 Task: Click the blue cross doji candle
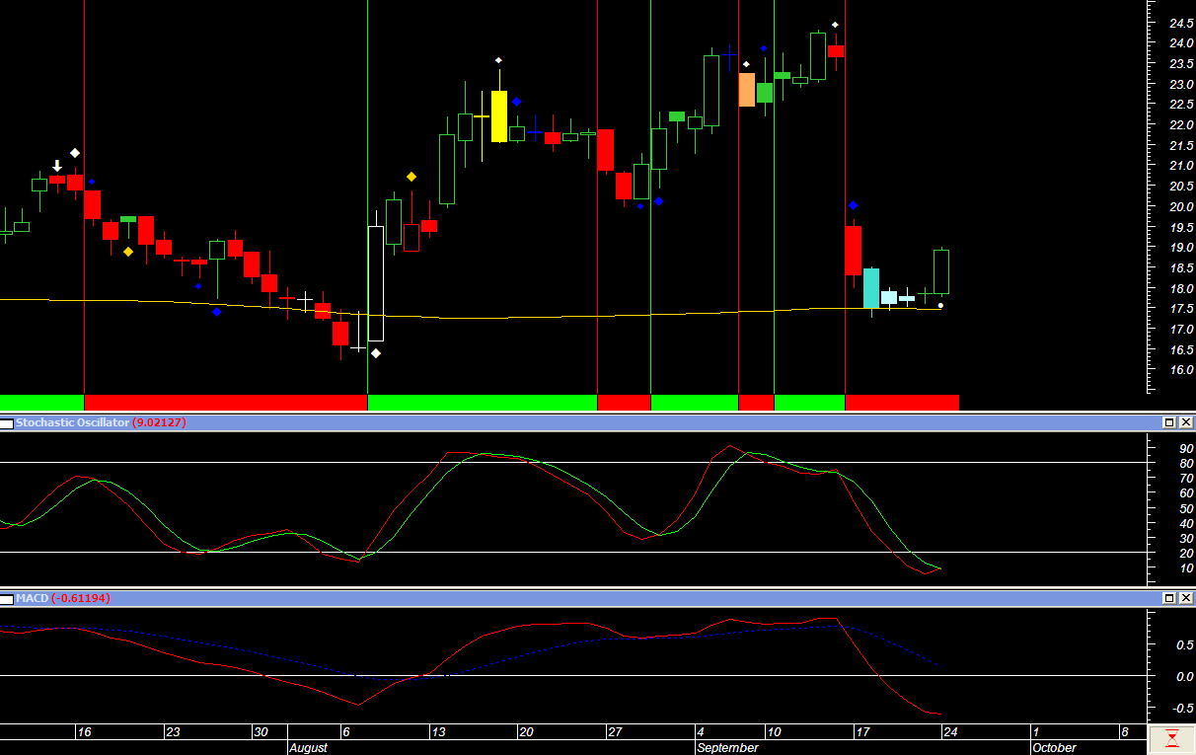click(535, 130)
